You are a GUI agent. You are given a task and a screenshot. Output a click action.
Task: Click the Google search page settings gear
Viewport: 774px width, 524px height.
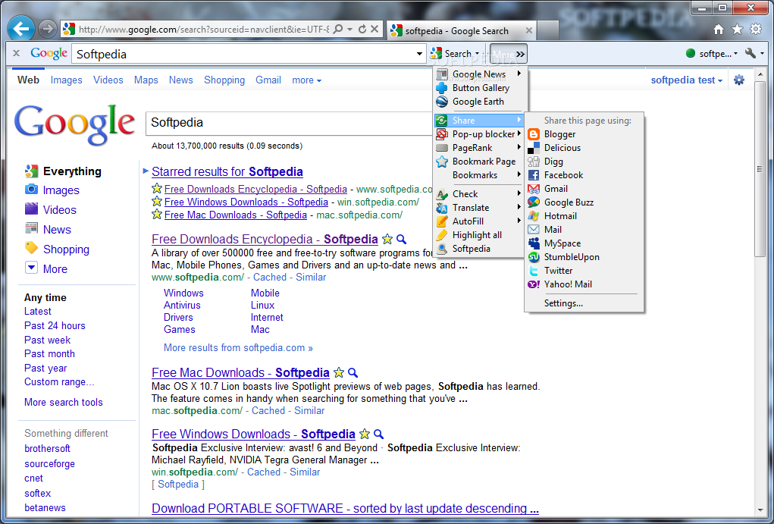[x=739, y=80]
